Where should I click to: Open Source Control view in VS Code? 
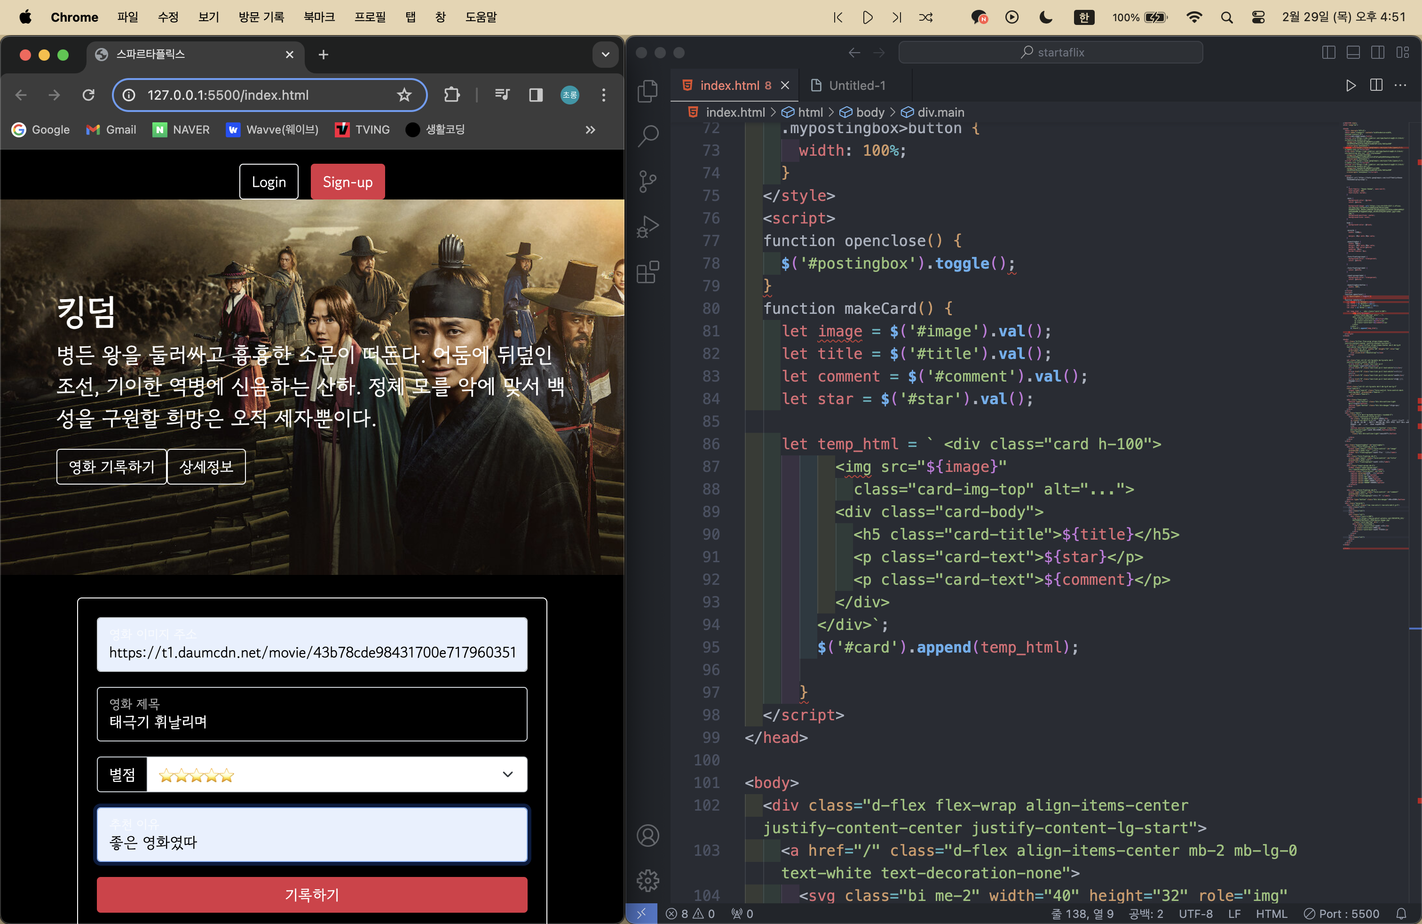click(648, 181)
